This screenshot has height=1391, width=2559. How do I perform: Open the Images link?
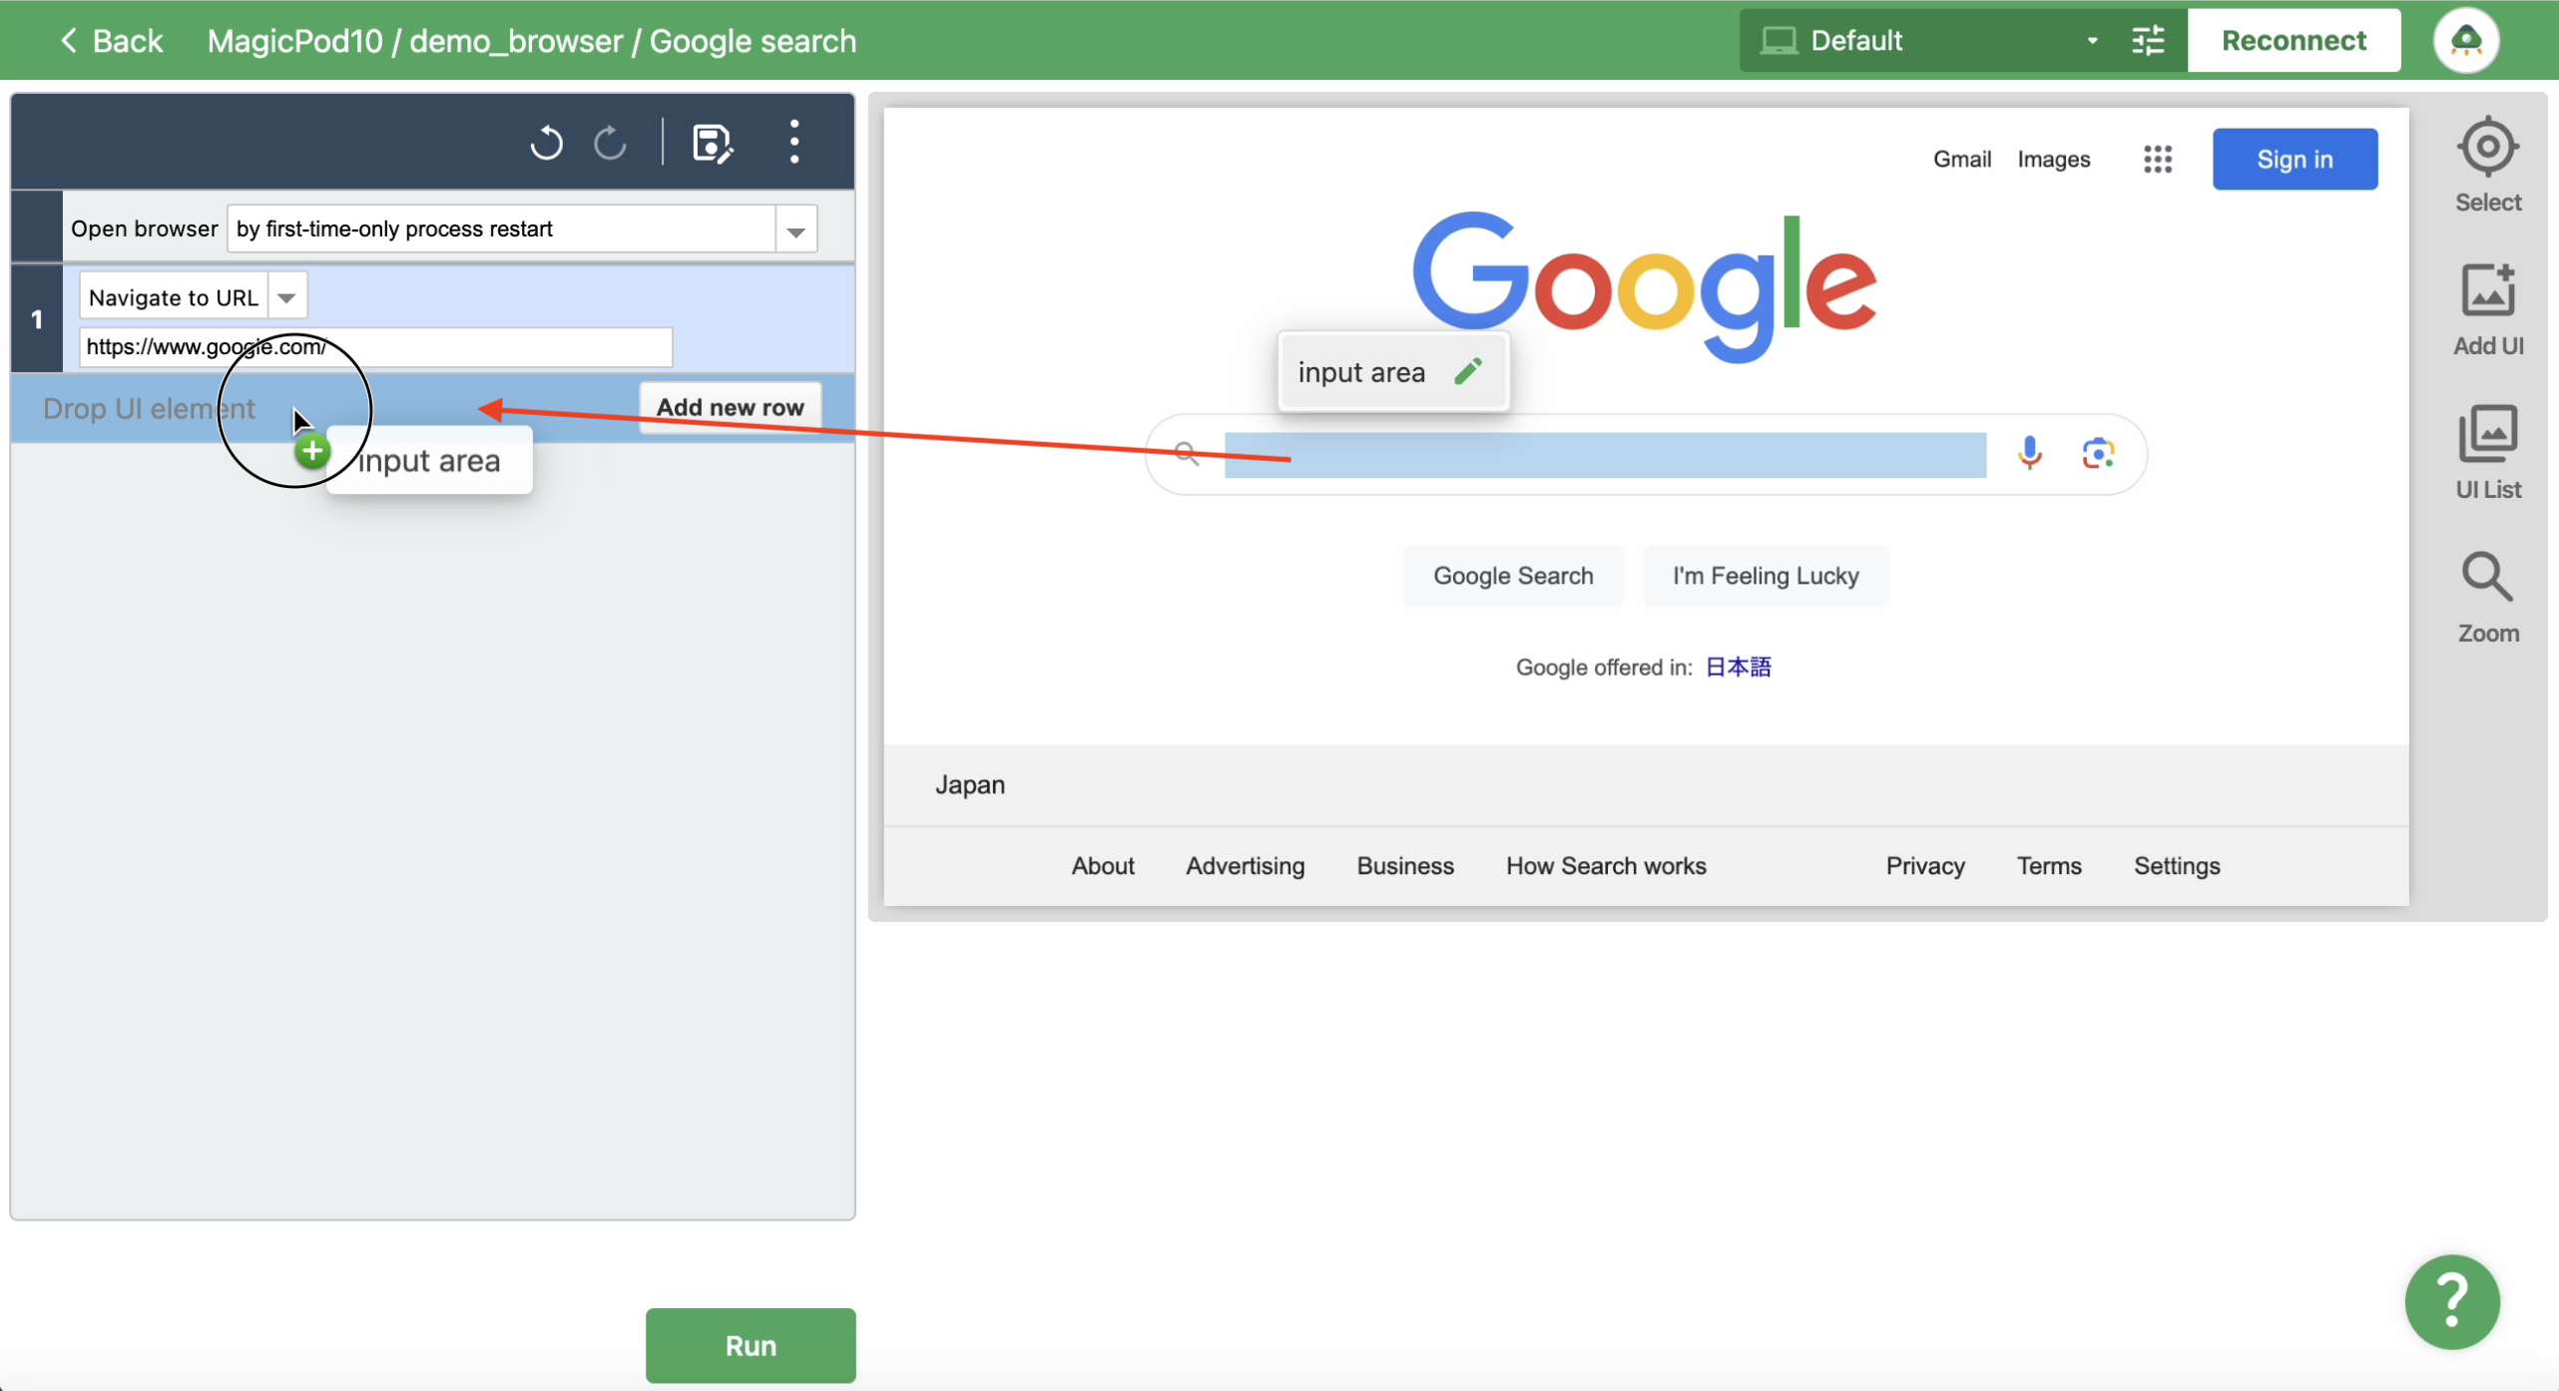coord(2053,159)
